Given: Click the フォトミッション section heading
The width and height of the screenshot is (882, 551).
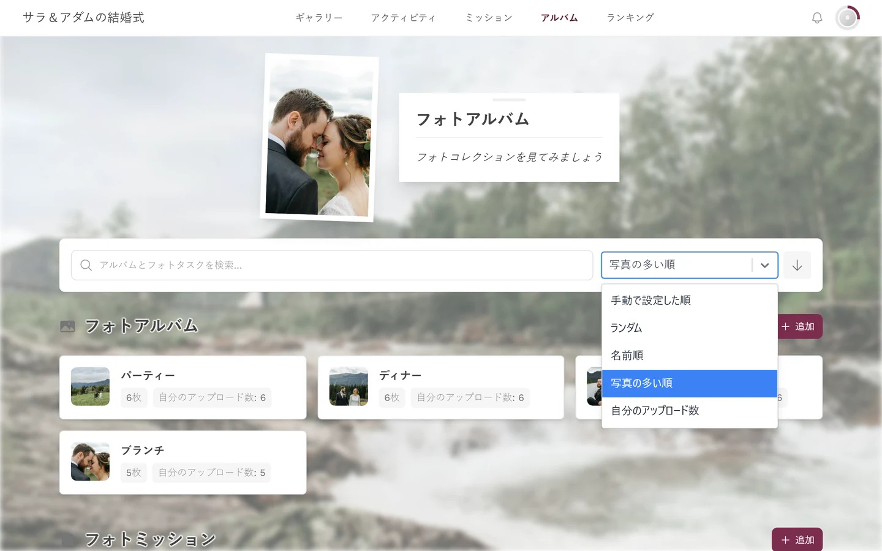Looking at the screenshot, I should pos(150,539).
